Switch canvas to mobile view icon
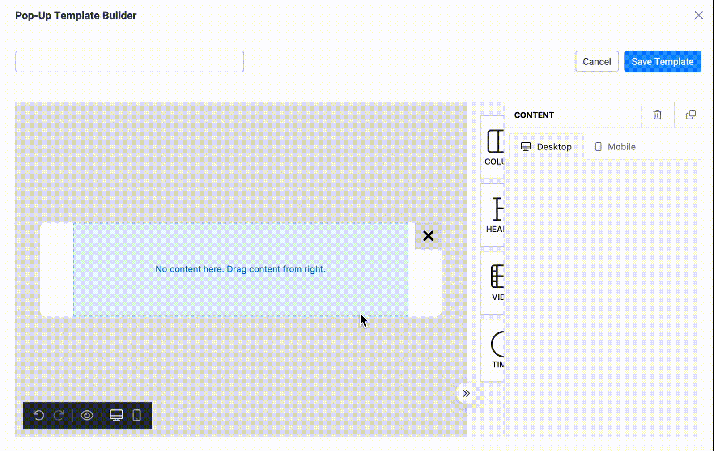Image resolution: width=714 pixels, height=451 pixels. point(137,416)
